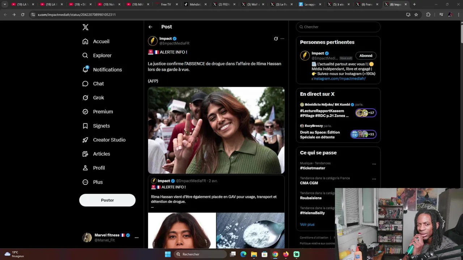Click the +11 listeners badge
This screenshot has height=260, width=463.
pyautogui.click(x=364, y=134)
